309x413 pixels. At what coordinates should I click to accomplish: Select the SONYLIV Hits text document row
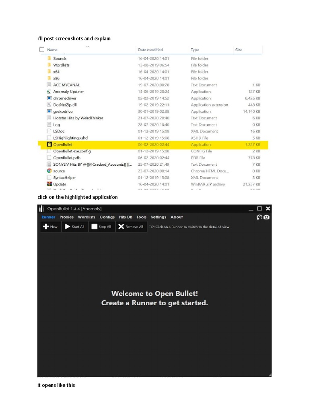tap(154, 164)
